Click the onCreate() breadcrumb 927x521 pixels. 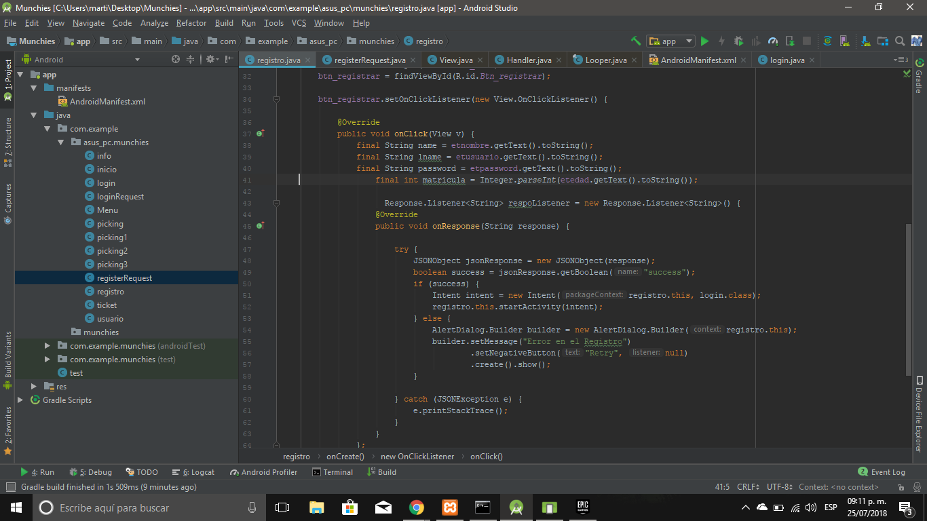(x=345, y=457)
